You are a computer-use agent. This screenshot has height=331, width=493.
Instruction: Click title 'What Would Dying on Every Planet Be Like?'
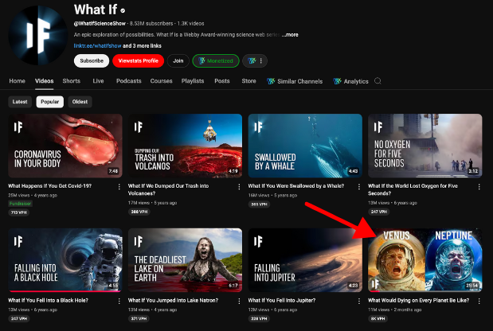coord(418,300)
